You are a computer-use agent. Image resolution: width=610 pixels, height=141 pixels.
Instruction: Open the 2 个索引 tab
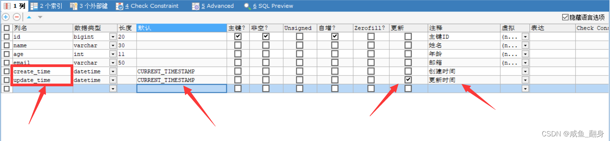click(x=46, y=6)
